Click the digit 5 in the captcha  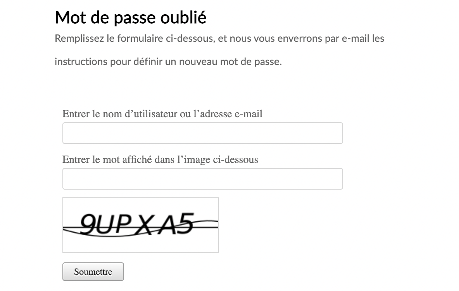click(x=185, y=223)
